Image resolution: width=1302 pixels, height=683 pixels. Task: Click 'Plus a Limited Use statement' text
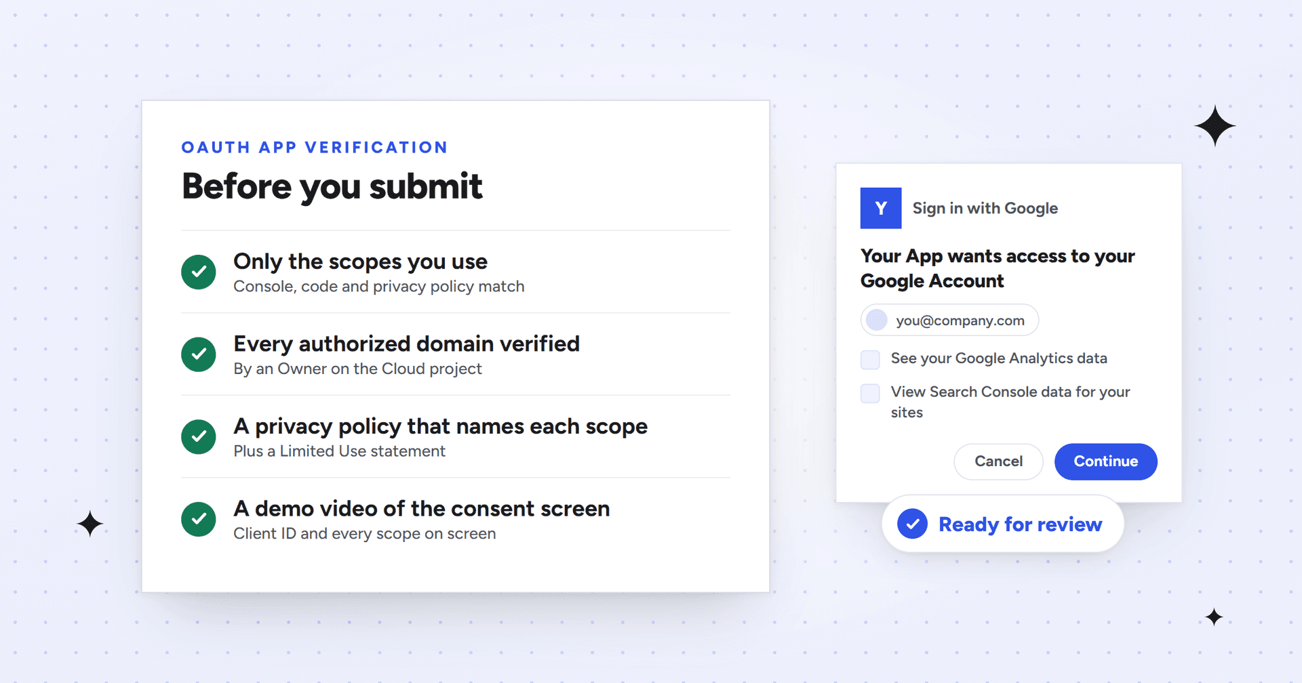click(339, 451)
